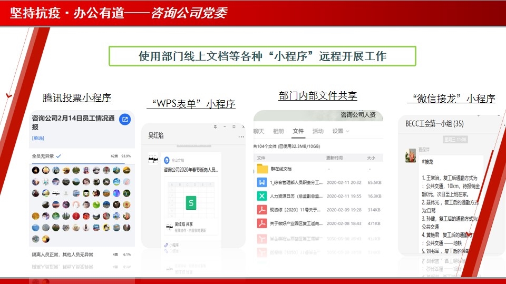The height and width of the screenshot is (284, 506).
Task: Click the green-bordered slide title box
Action: 262,56
